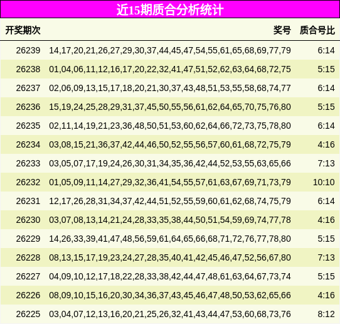340x324 pixels.
Task: Click ratio 6:14 in row 26237
Action: tap(326, 88)
